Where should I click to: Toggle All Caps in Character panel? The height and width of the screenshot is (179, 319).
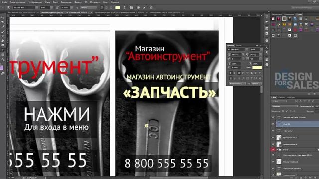pyautogui.click(x=239, y=73)
